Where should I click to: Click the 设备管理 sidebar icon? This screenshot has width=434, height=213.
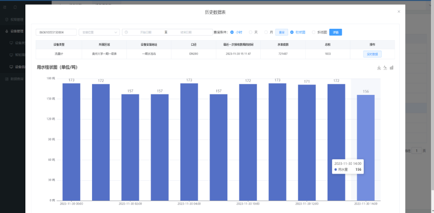tap(6, 31)
